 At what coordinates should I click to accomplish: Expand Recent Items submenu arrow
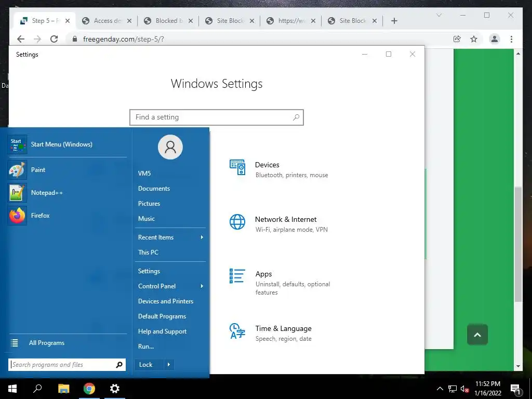coord(202,237)
